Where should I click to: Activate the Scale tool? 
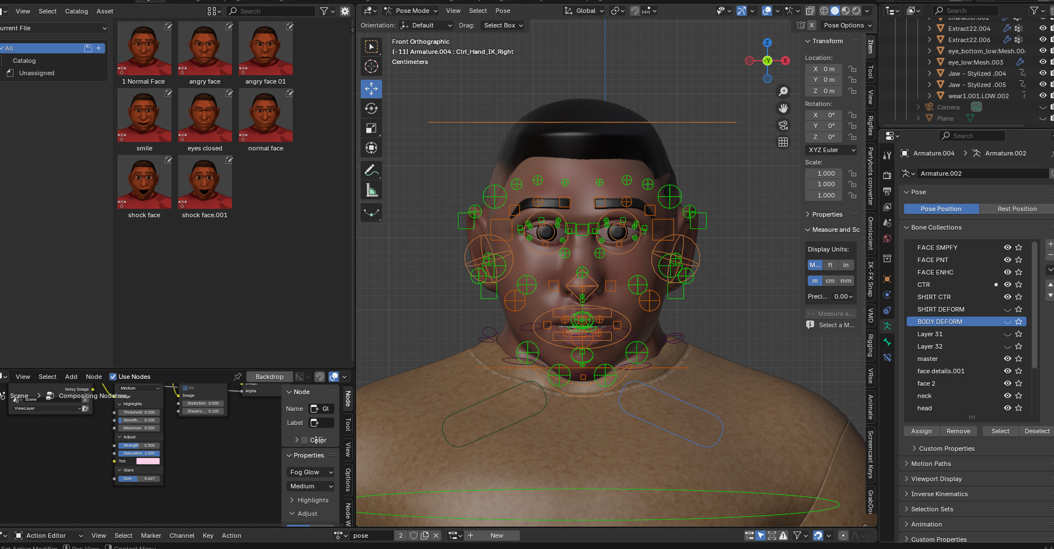tap(371, 128)
